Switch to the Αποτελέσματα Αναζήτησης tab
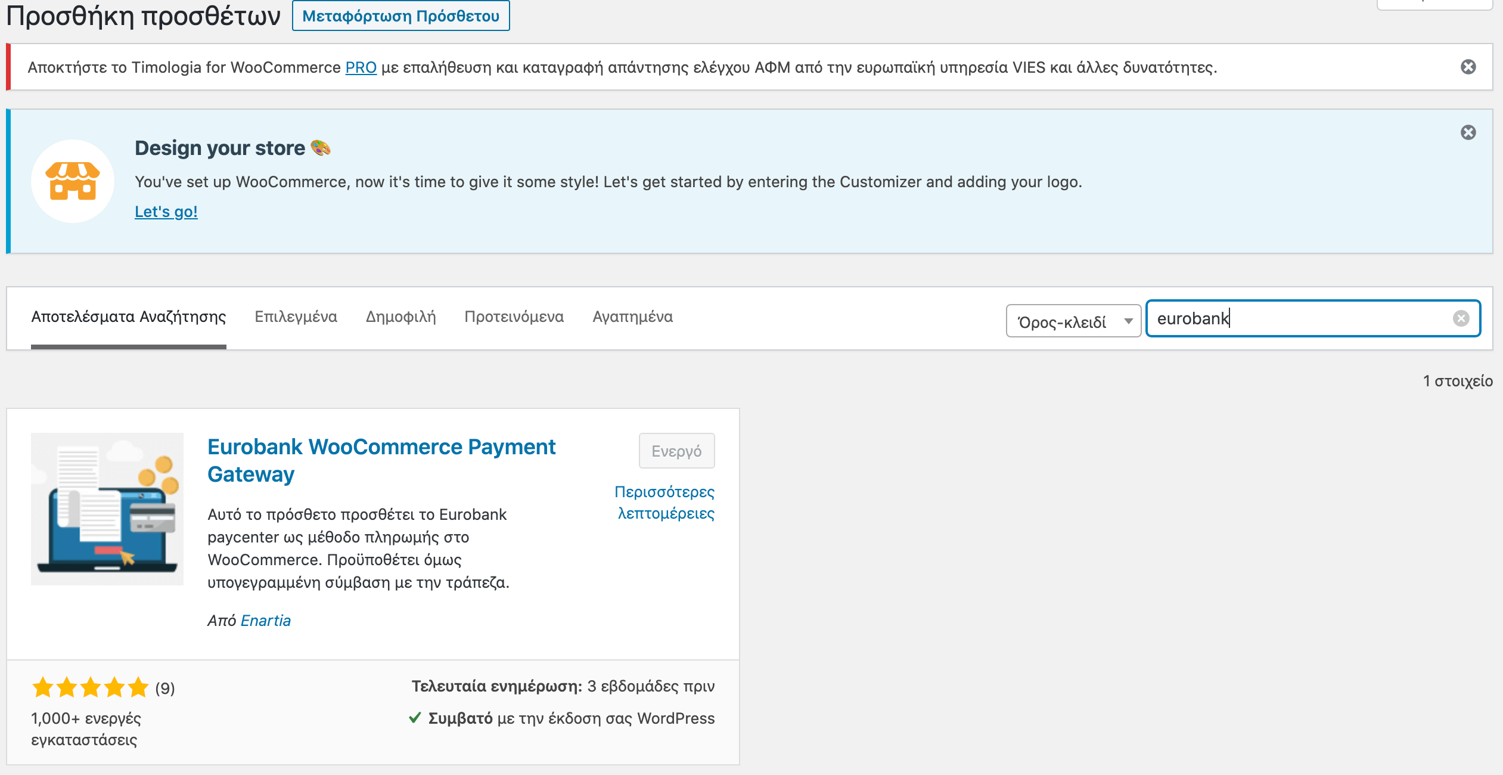1503x775 pixels. tap(129, 317)
